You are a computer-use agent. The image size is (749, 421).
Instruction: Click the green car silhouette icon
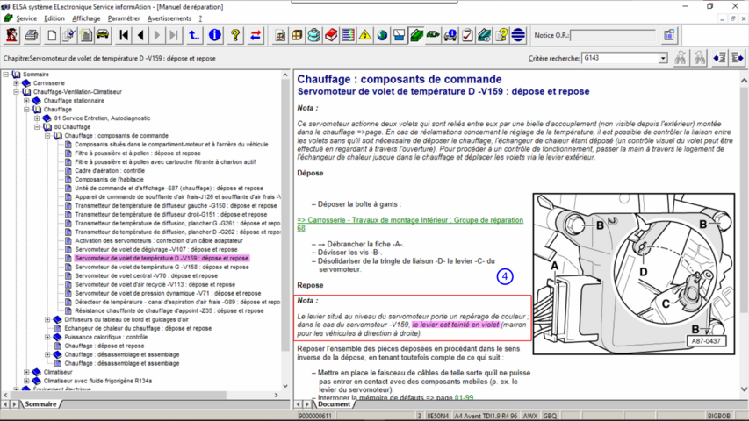click(x=433, y=35)
